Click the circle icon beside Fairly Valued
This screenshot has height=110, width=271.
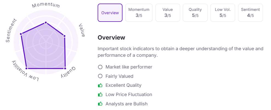(100, 76)
